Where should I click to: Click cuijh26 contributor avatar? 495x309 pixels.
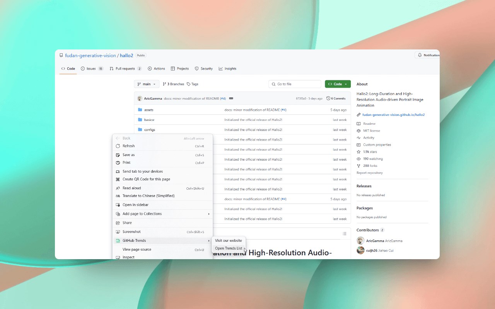[x=360, y=250]
